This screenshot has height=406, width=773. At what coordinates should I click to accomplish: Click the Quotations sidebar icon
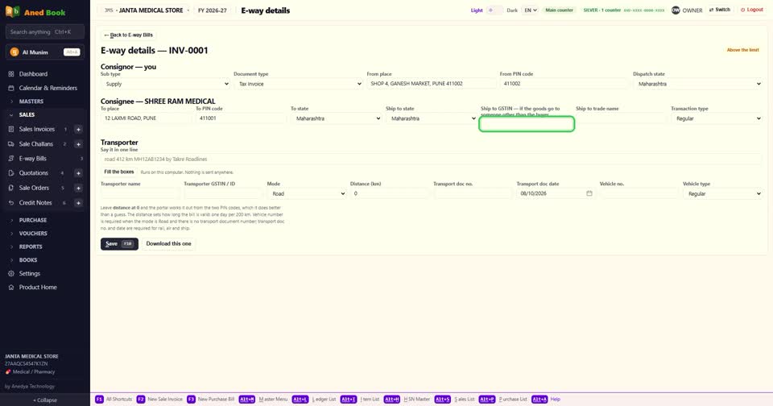pyautogui.click(x=10, y=173)
